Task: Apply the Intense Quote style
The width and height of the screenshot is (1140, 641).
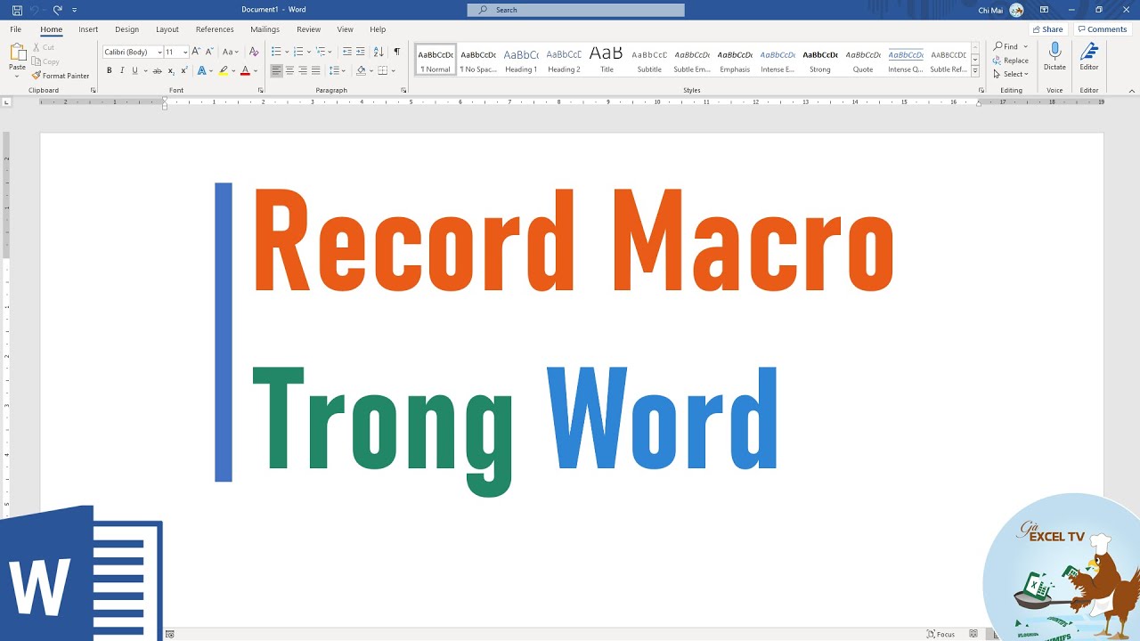Action: [x=906, y=61]
